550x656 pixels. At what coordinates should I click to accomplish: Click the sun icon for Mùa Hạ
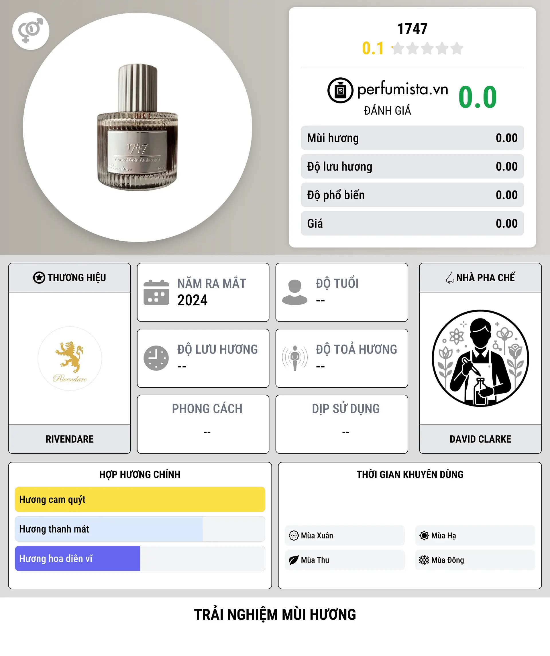click(424, 535)
